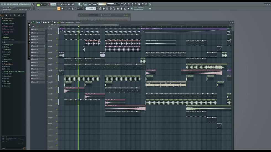Viewport: 271px width, 152px height.
Task: Open the FILE menu
Action: point(2,4)
